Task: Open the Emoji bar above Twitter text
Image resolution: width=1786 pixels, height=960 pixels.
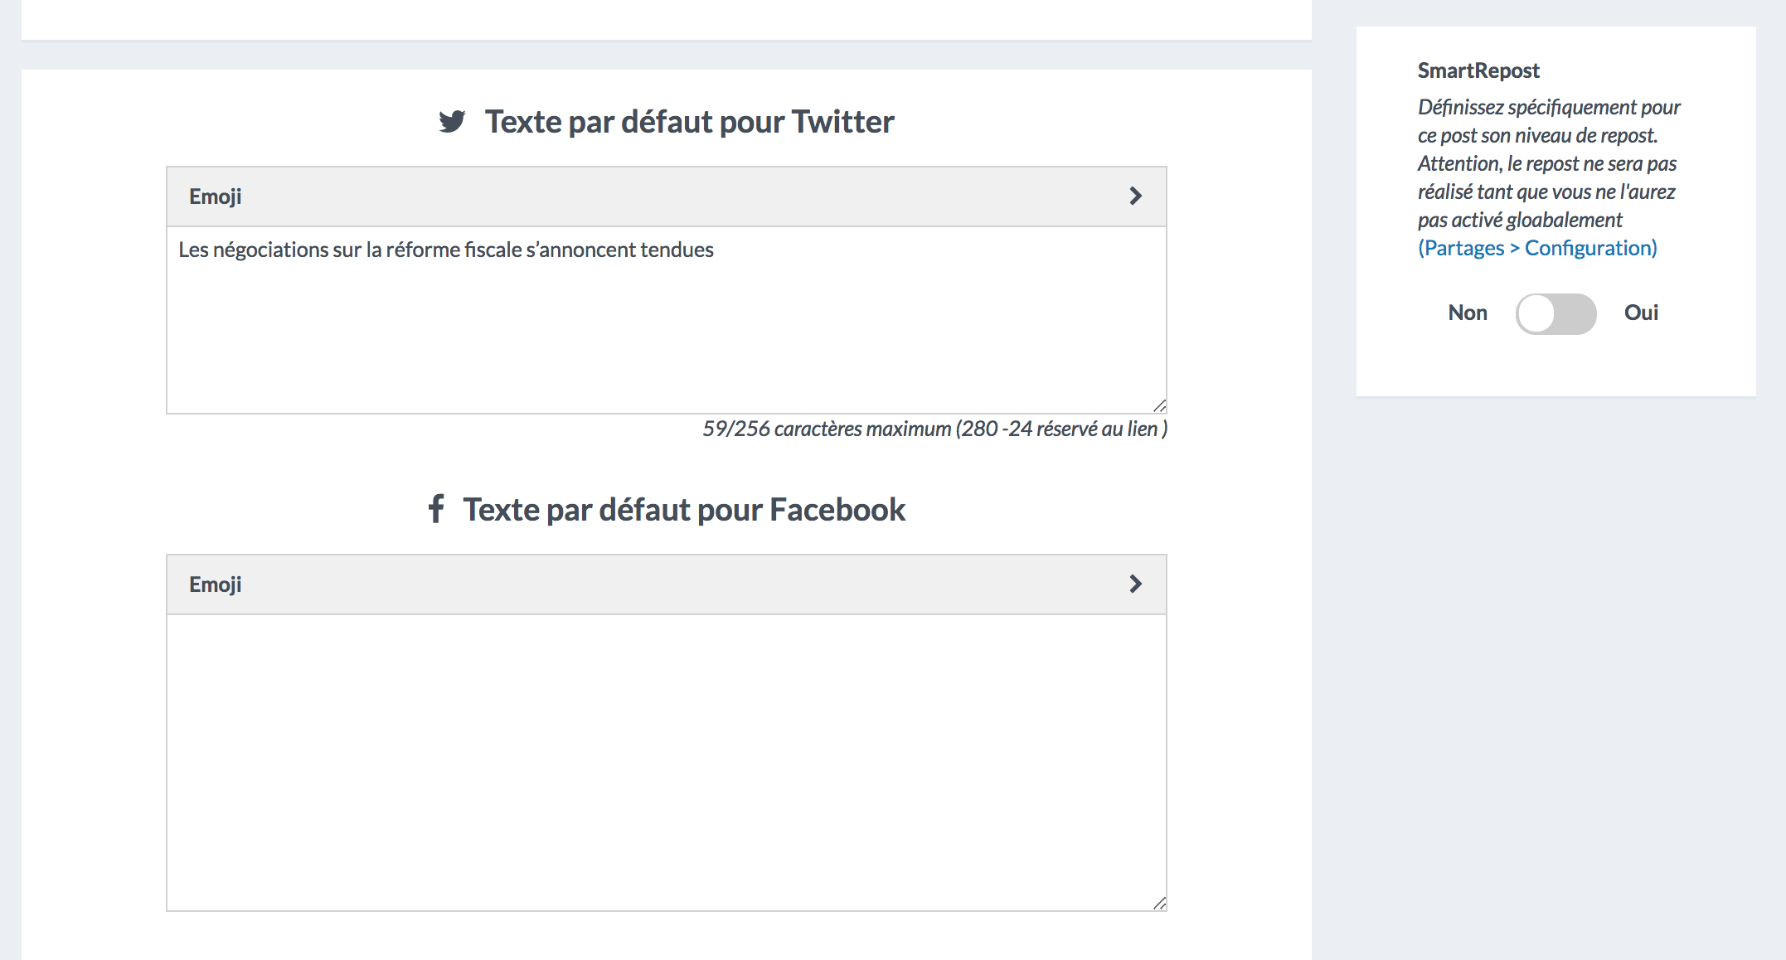Action: pyautogui.click(x=666, y=196)
